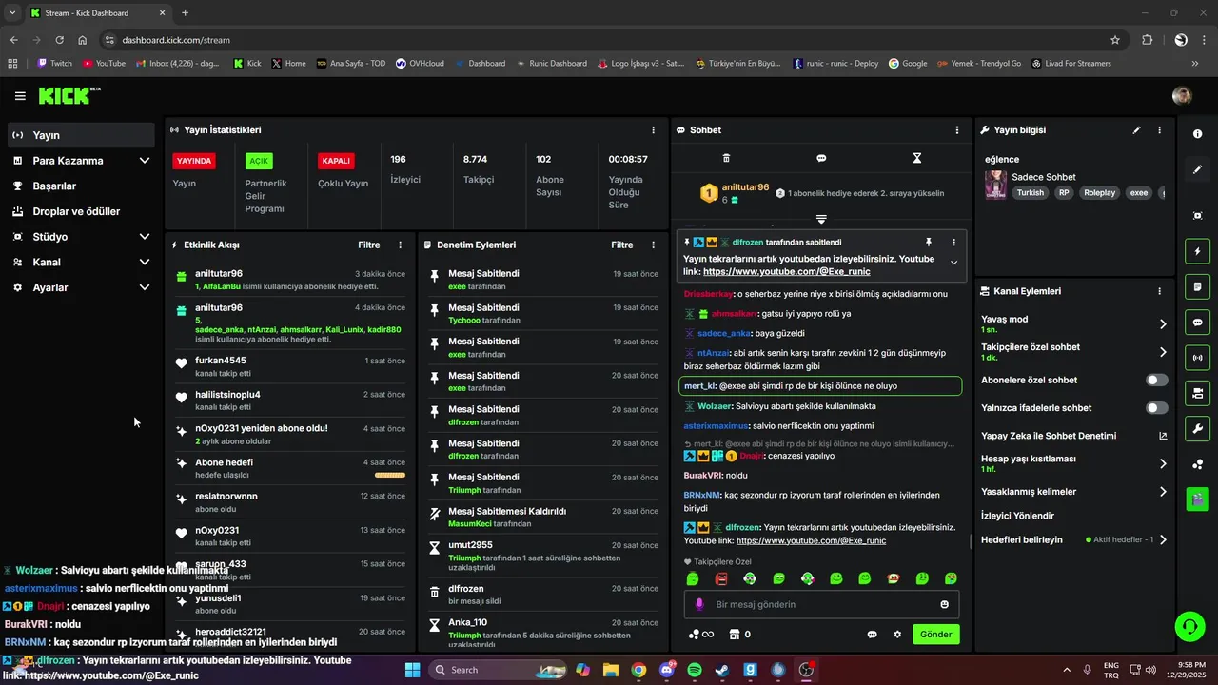Click the Turkish tag in stream info

coord(1030,192)
